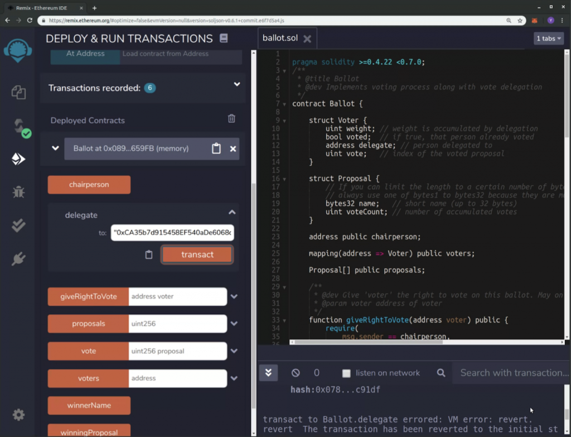Viewport: 571px width, 437px height.
Task: Expand the giveRightToVote parameters chevron
Action: 234,296
